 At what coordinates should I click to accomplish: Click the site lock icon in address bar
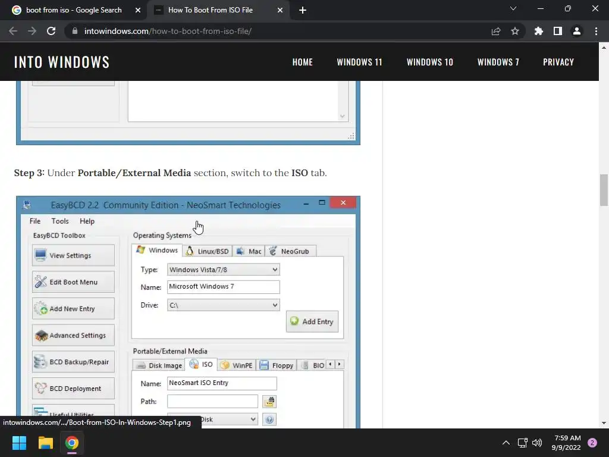pos(75,31)
